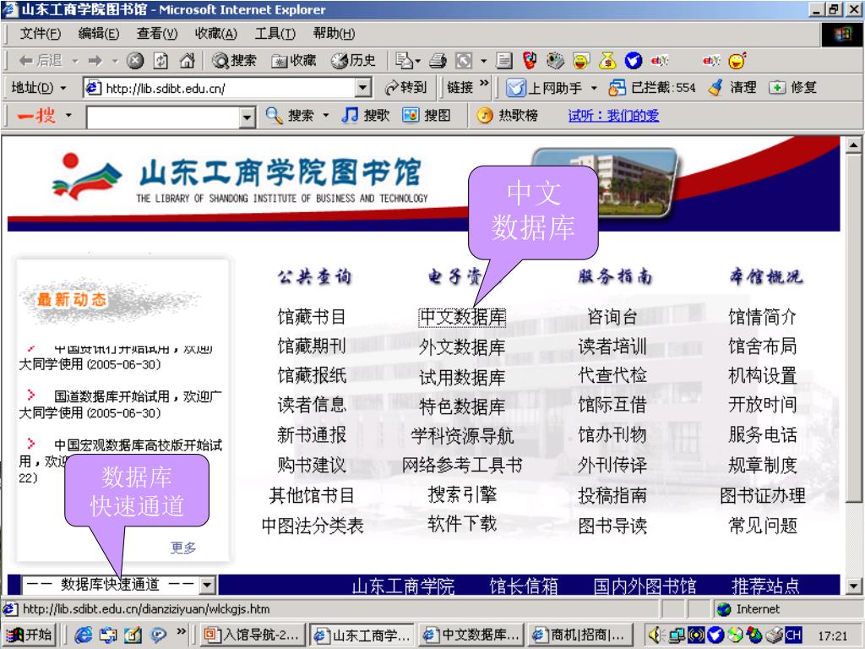Open the 历史 history toolbar button
This screenshot has width=865, height=649.
coord(354,61)
